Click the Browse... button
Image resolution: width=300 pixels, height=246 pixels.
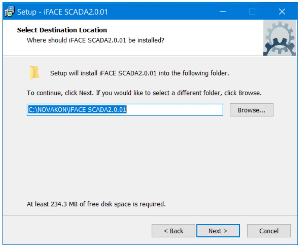click(251, 110)
